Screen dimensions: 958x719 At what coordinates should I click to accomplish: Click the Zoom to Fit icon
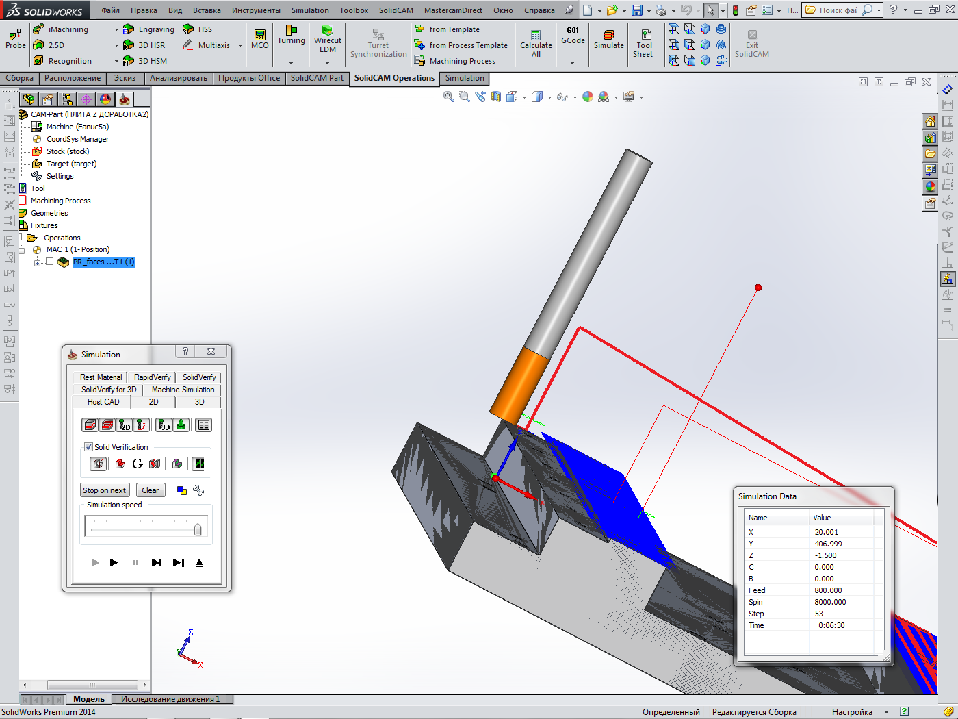tap(449, 97)
